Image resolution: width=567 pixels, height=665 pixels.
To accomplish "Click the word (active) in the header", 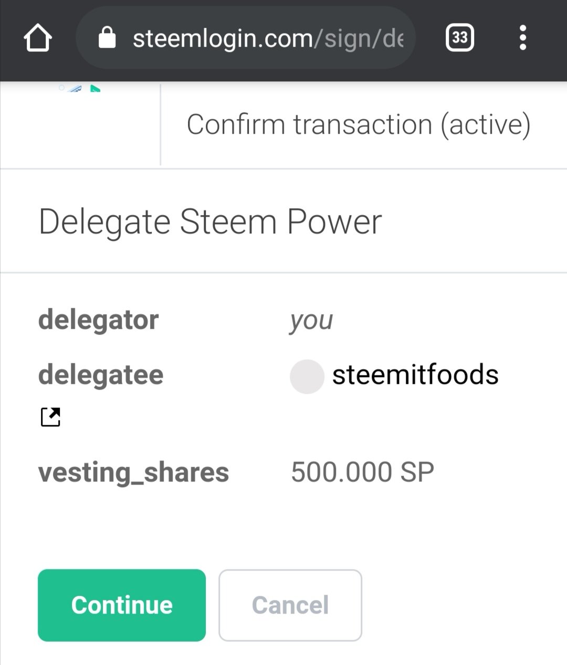I will (486, 125).
